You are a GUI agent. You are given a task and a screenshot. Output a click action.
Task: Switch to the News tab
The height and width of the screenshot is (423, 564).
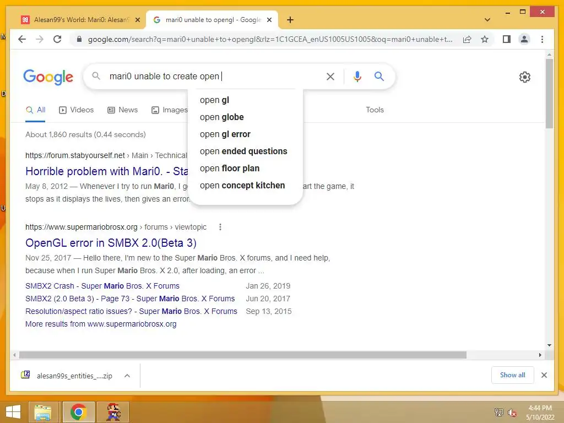(x=123, y=110)
